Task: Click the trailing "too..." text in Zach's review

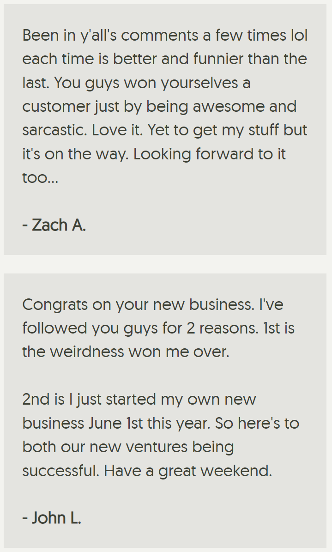Action: tap(40, 177)
